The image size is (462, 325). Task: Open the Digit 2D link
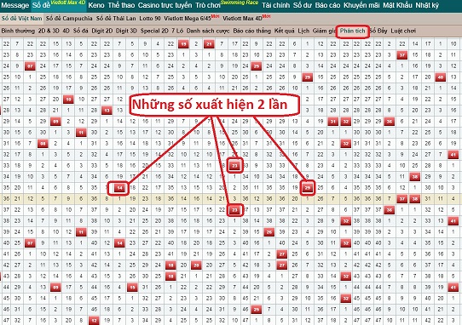102,31
